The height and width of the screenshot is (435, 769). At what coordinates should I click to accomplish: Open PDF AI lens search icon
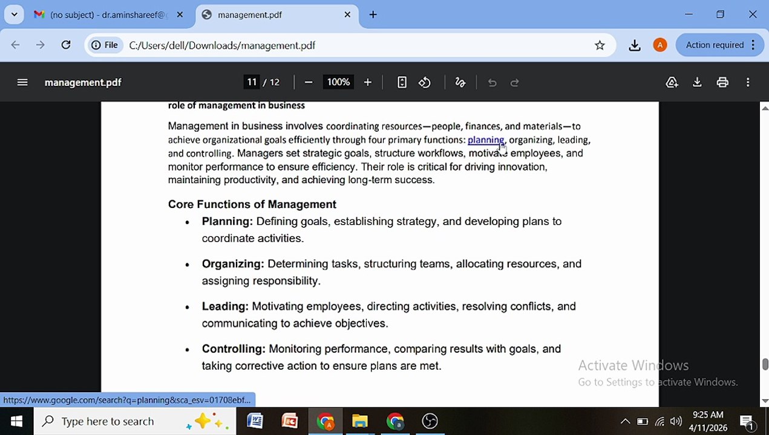[x=672, y=82]
